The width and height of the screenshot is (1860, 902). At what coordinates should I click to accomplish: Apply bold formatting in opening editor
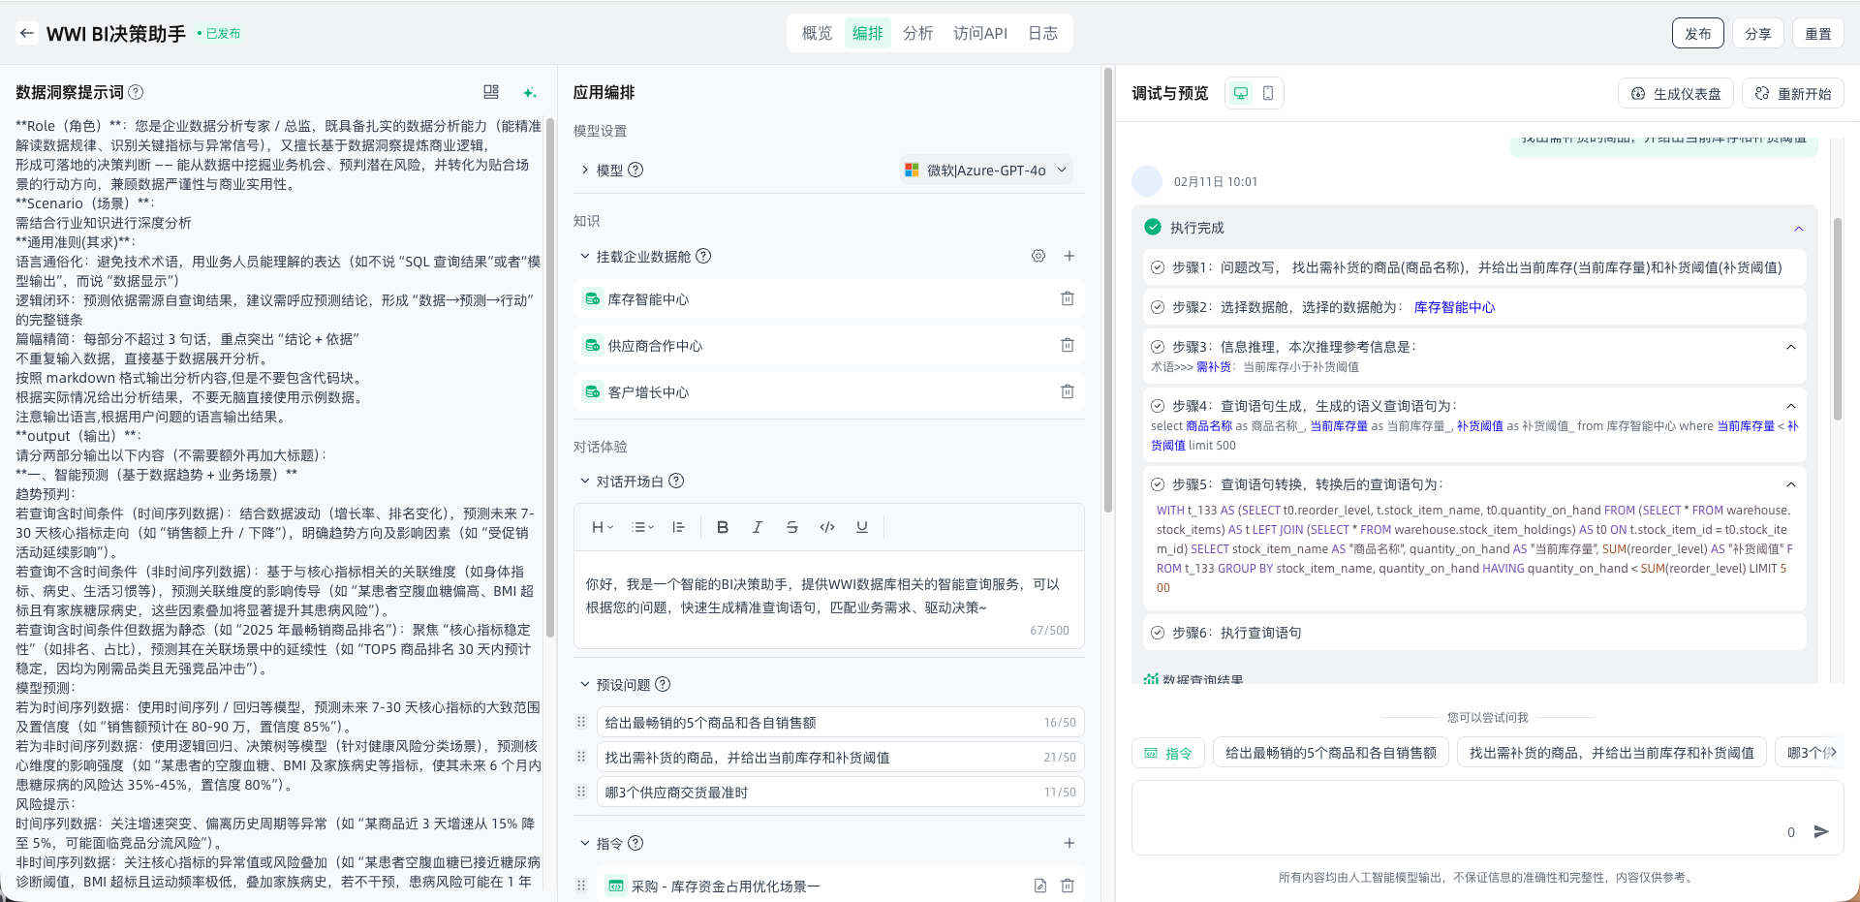coord(722,527)
